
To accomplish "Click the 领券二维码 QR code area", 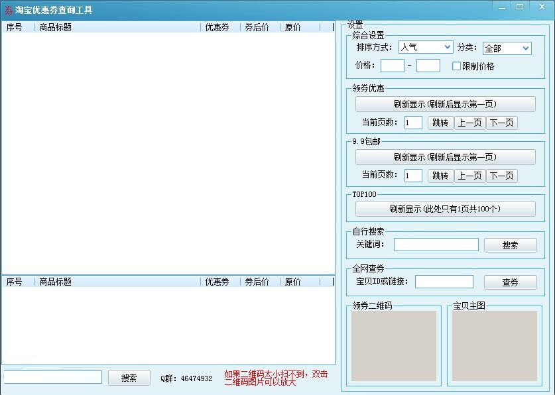I will point(394,345).
